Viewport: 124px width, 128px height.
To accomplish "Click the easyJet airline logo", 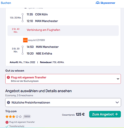I will tap(25, 40).
